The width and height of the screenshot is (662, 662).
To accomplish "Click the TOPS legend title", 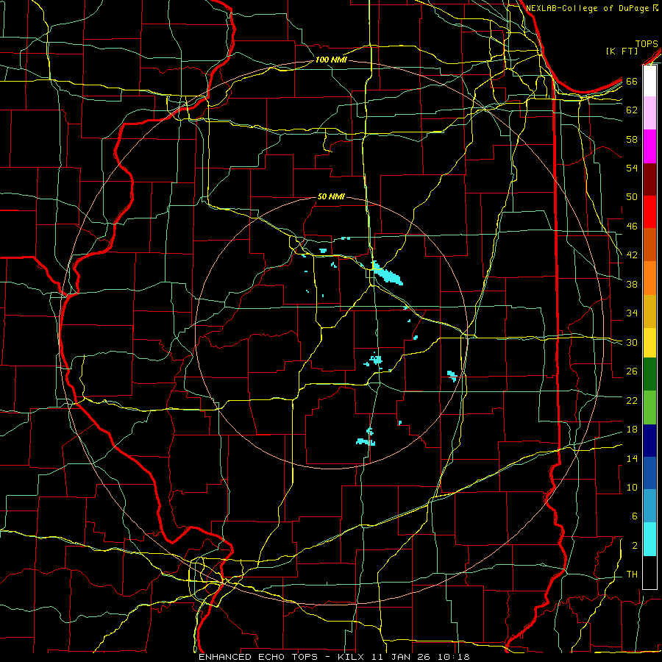I will 647,43.
